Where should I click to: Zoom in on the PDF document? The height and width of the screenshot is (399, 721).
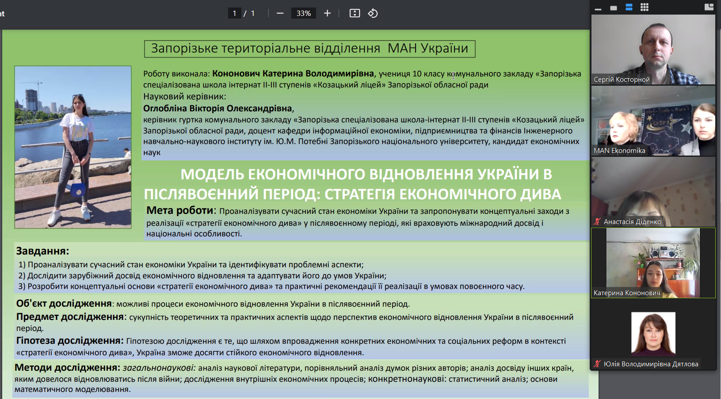point(327,13)
